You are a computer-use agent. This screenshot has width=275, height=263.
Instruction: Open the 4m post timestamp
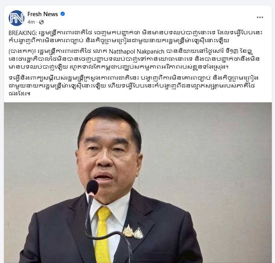coord(31,22)
